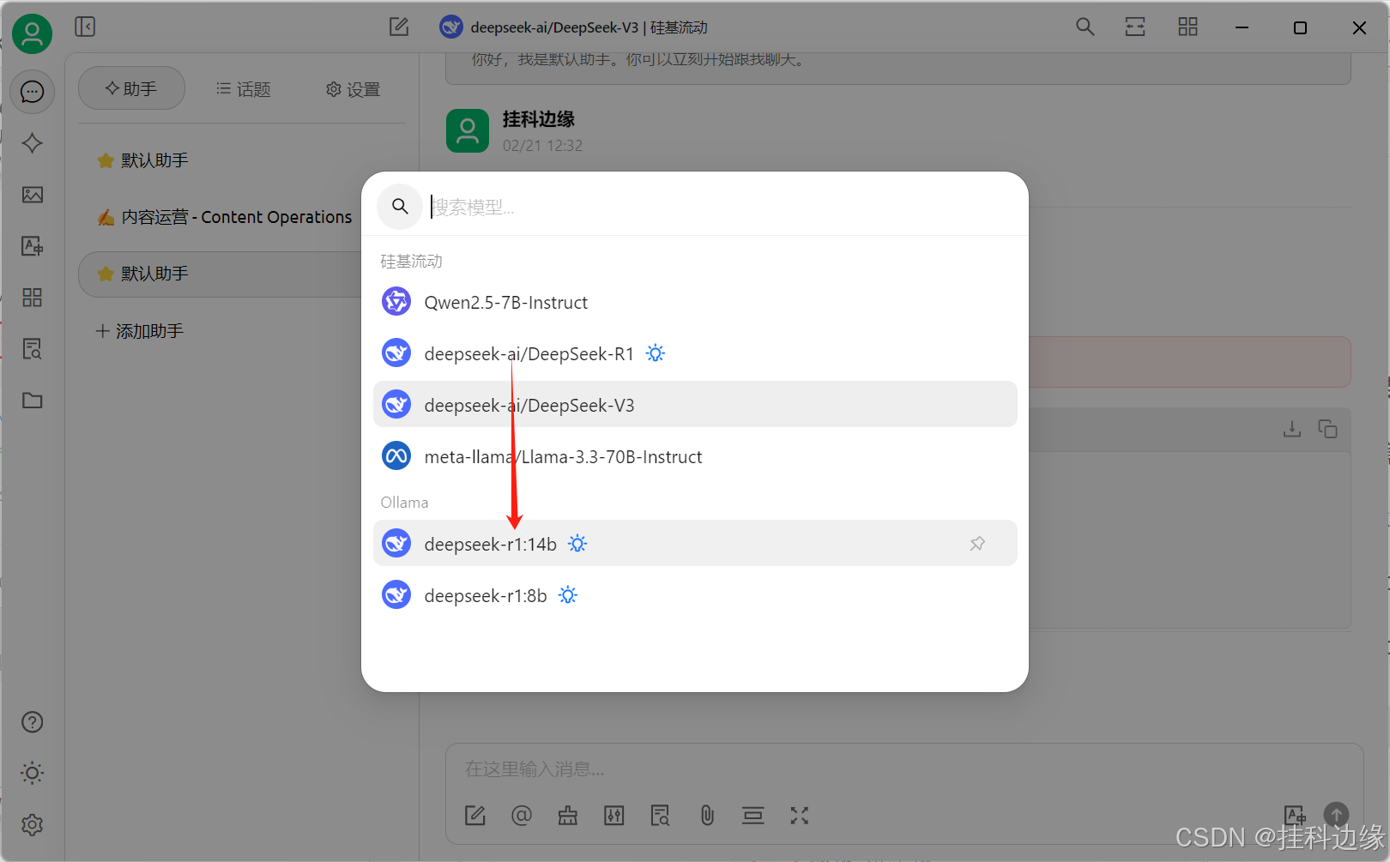Click the 搜索模型 search field
Image resolution: width=1390 pixels, height=862 pixels.
point(721,207)
